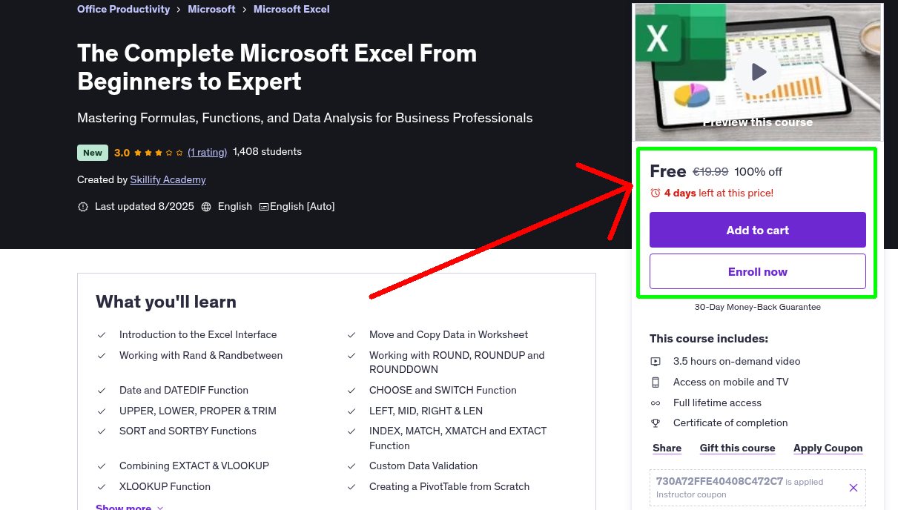Screen dimensions: 898x510
Task: Click the star rating icons
Action: tap(159, 152)
